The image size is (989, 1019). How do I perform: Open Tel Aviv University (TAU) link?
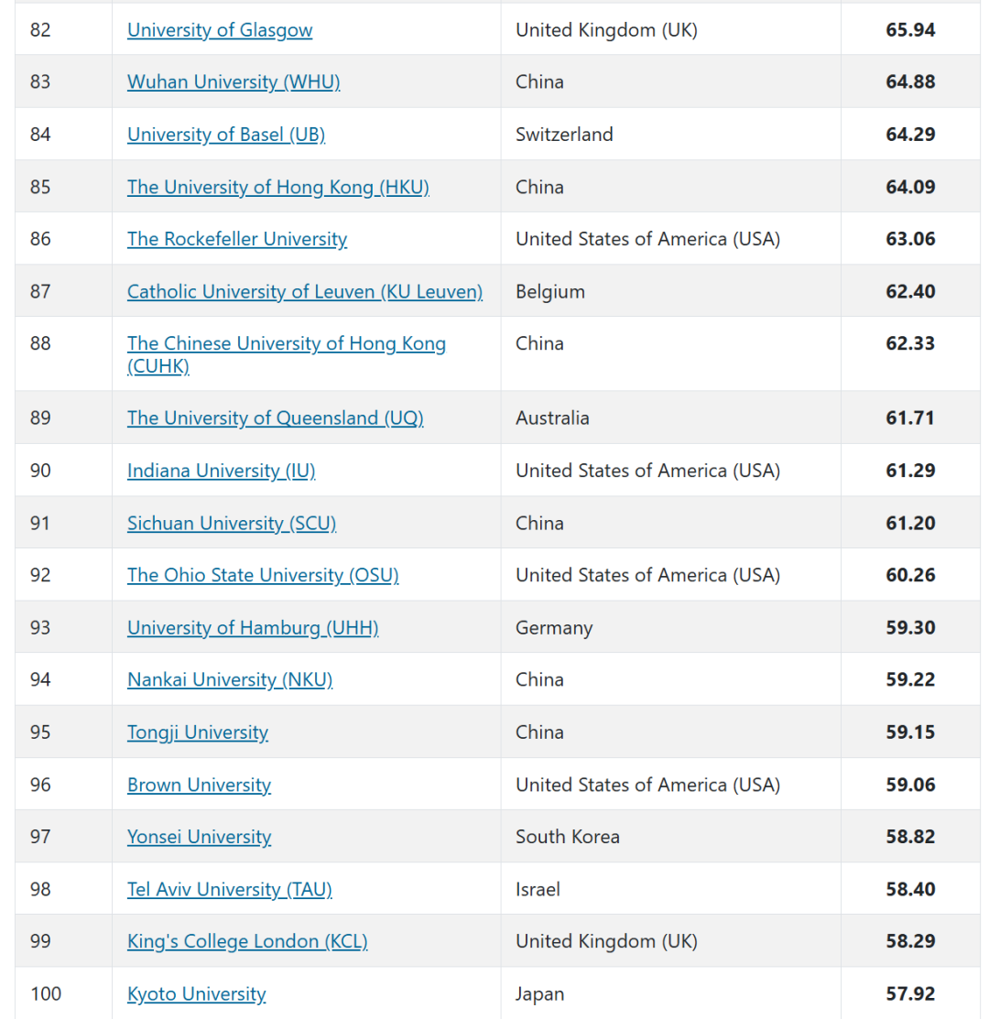(x=229, y=890)
